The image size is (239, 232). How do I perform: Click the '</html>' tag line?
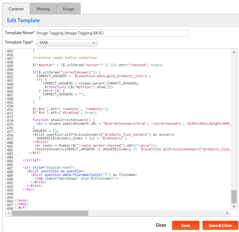(22, 204)
